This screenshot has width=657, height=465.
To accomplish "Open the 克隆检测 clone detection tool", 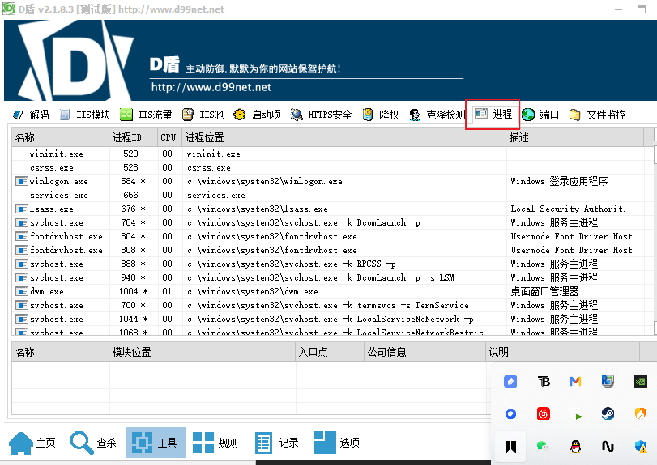I will (437, 115).
